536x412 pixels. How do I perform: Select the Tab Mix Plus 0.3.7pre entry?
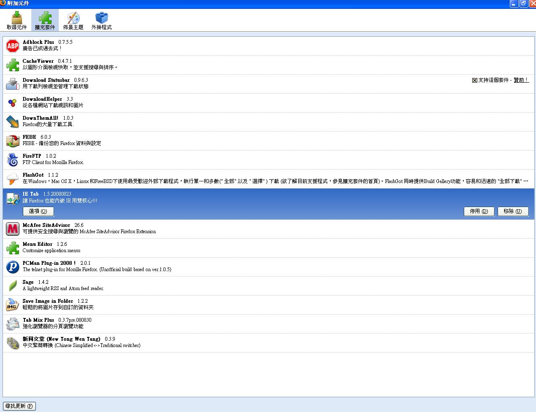[x=269, y=324]
